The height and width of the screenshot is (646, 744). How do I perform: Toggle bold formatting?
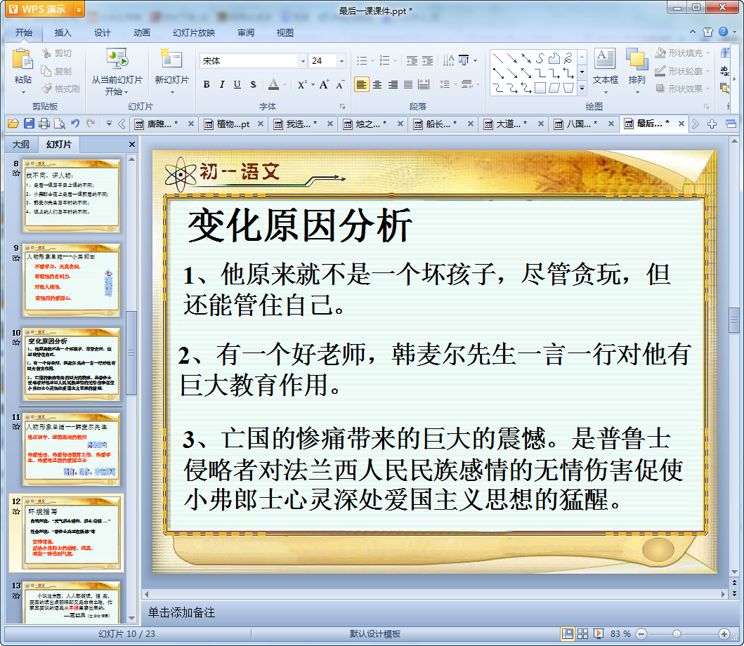point(207,84)
